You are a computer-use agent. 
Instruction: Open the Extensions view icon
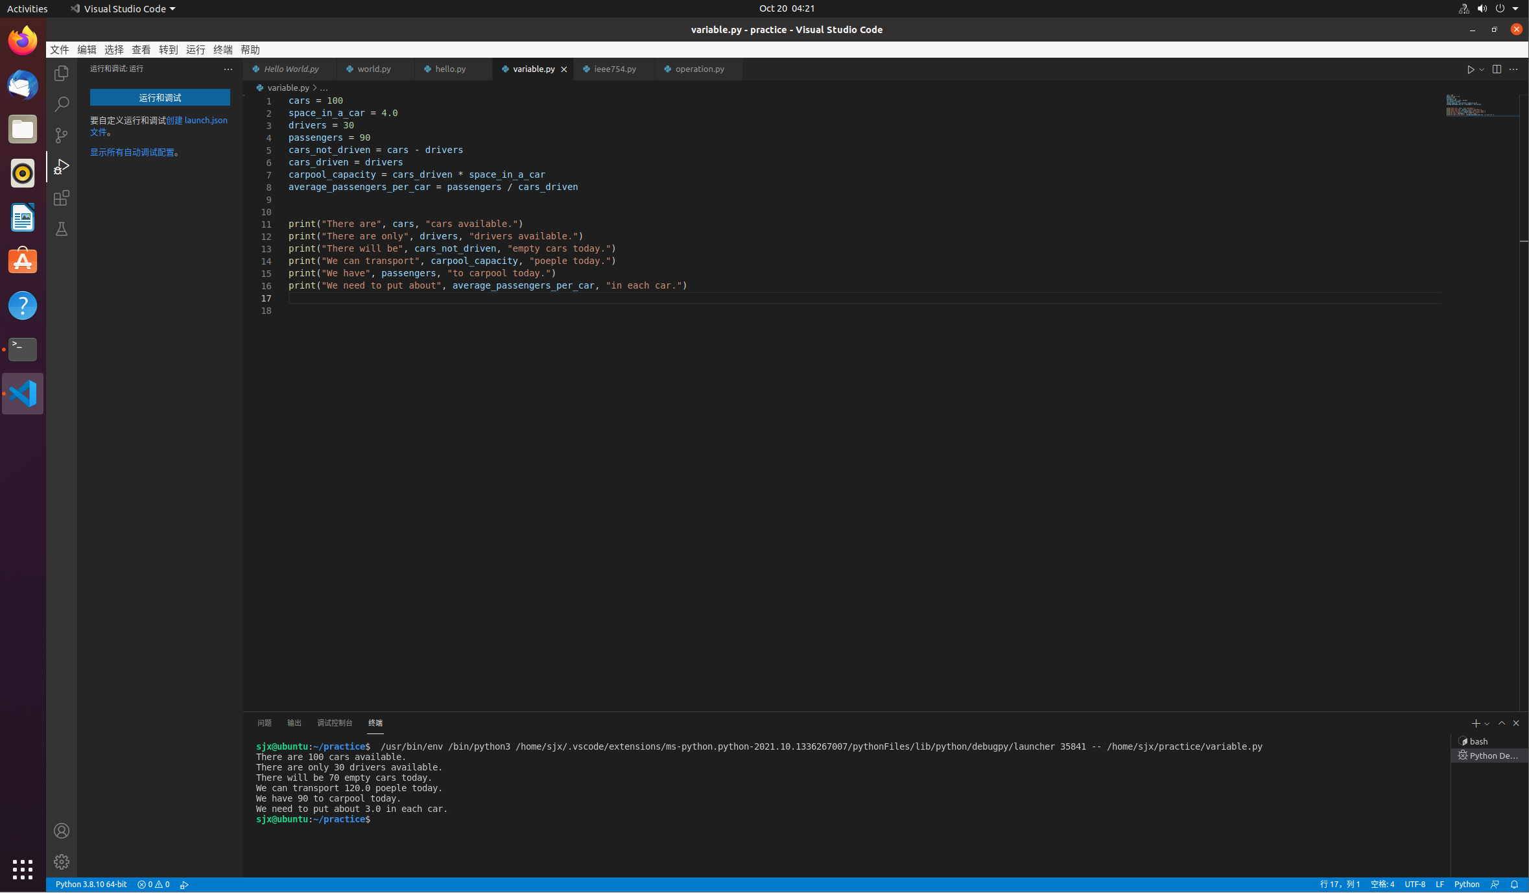(x=62, y=198)
